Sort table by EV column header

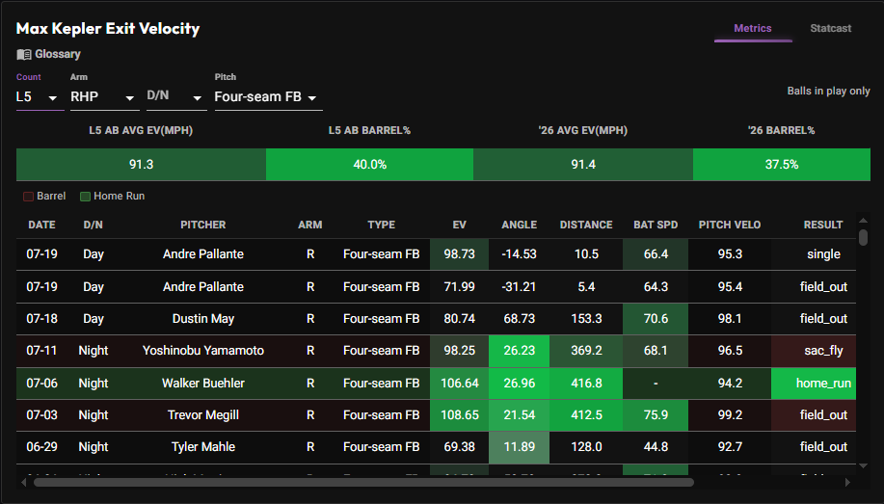click(x=460, y=225)
